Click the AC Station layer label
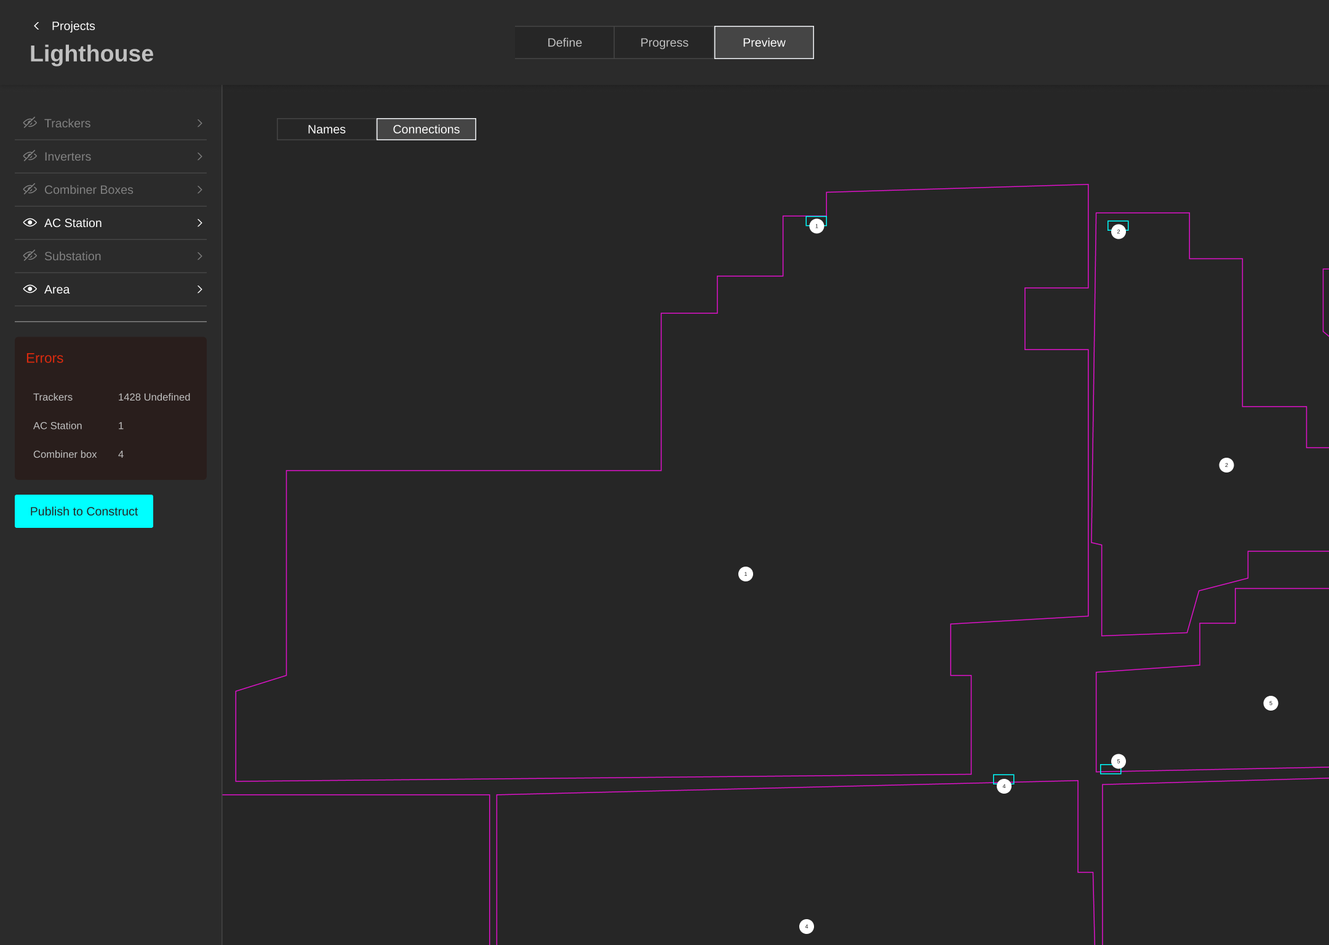1329x945 pixels. (x=73, y=223)
